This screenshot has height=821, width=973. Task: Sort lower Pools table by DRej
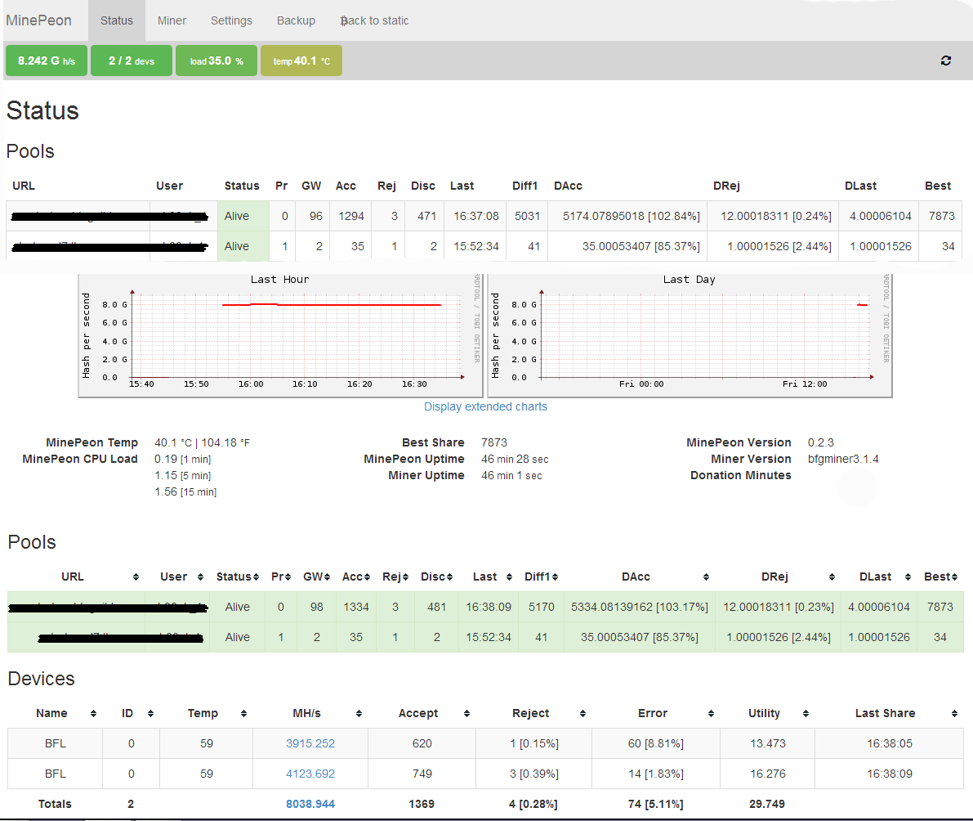pos(778,577)
